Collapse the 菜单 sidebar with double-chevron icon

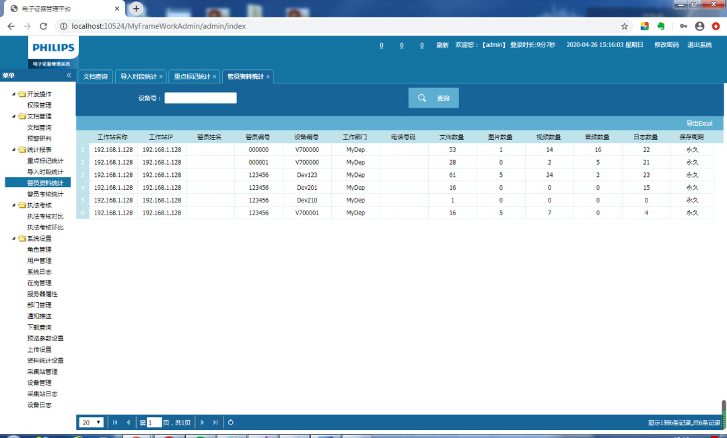69,75
